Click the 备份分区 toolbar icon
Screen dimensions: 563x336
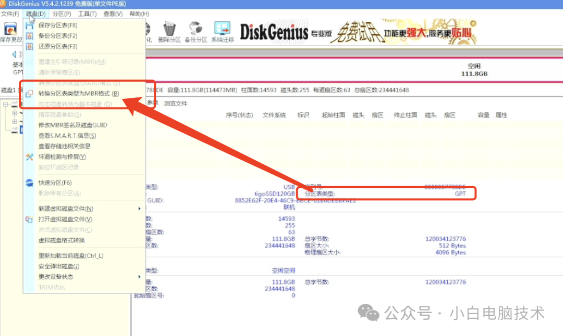tap(195, 29)
